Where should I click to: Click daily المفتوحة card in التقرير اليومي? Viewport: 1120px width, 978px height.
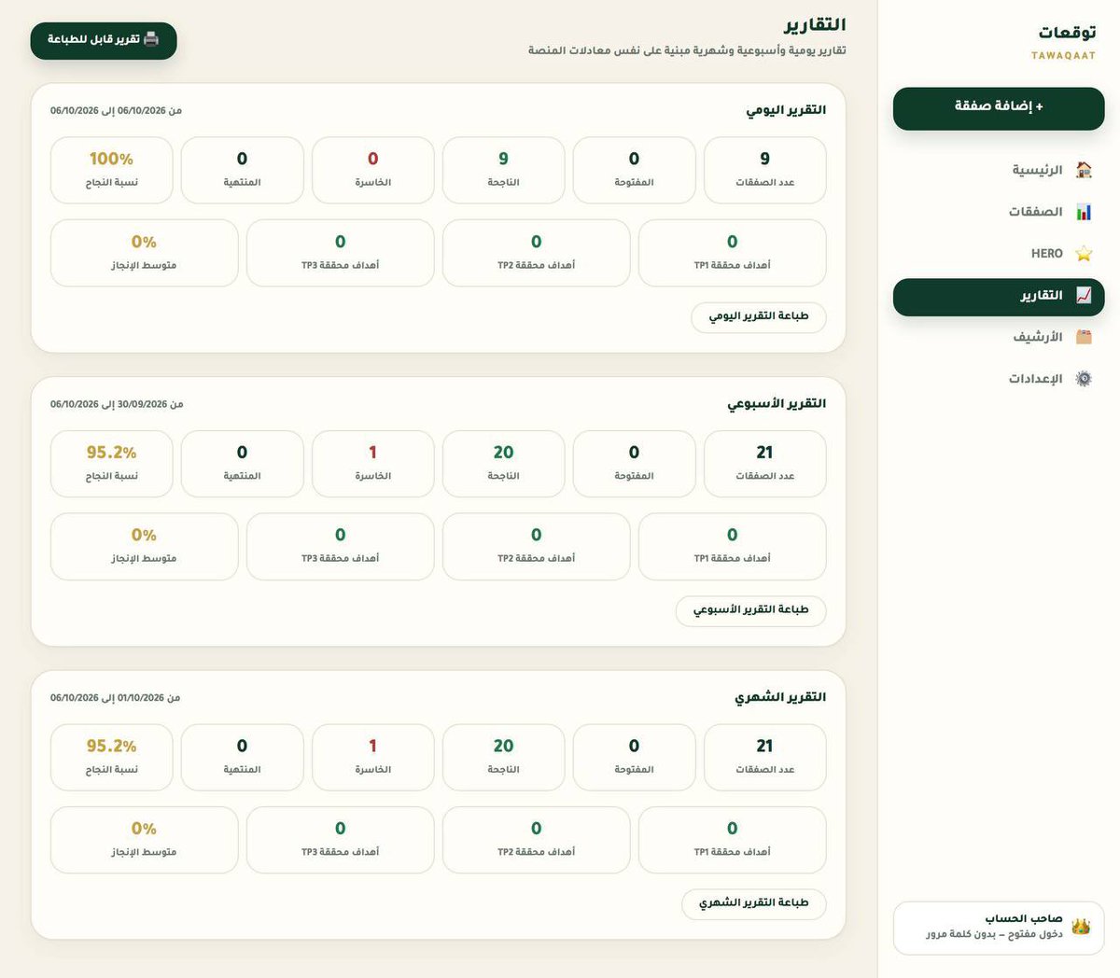pyautogui.click(x=634, y=170)
